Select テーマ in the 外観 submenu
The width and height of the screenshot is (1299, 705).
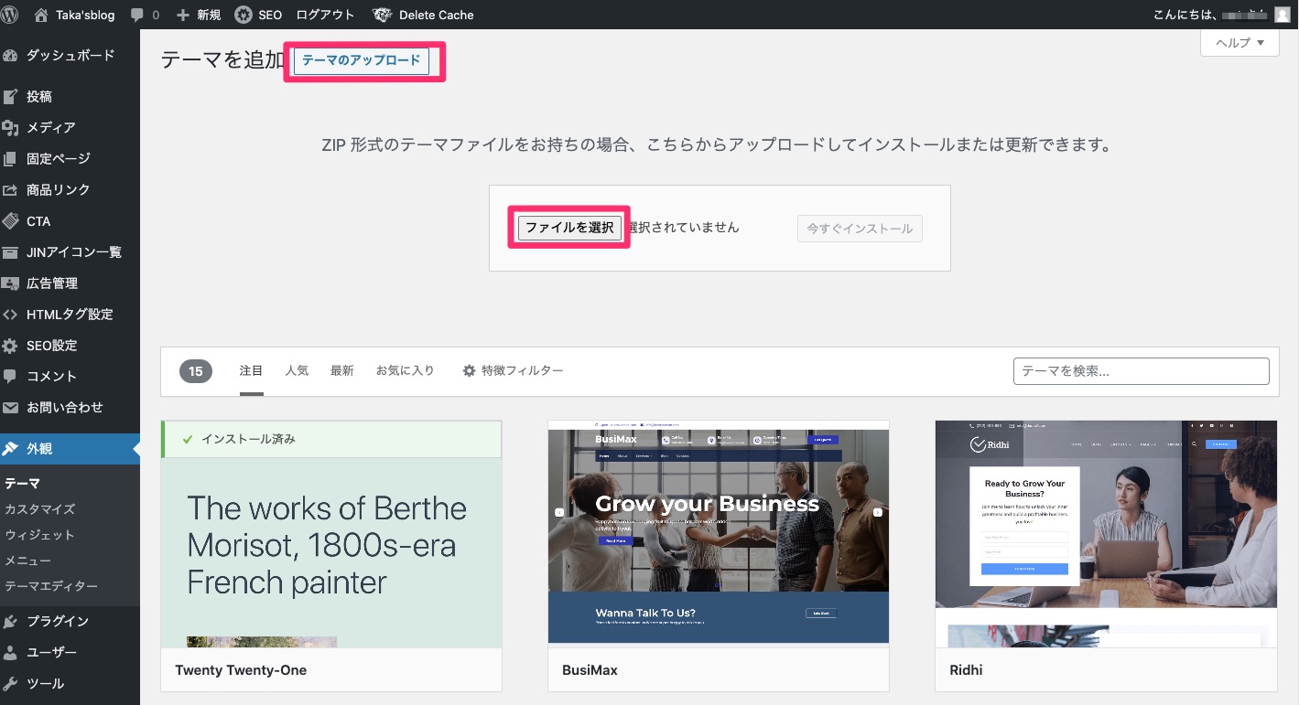[x=22, y=483]
